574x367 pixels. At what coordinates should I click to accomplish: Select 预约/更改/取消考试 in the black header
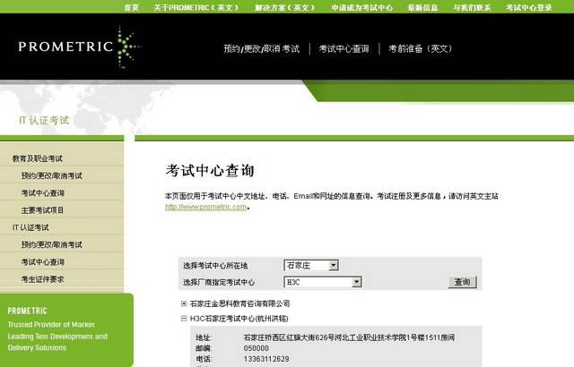(261, 48)
